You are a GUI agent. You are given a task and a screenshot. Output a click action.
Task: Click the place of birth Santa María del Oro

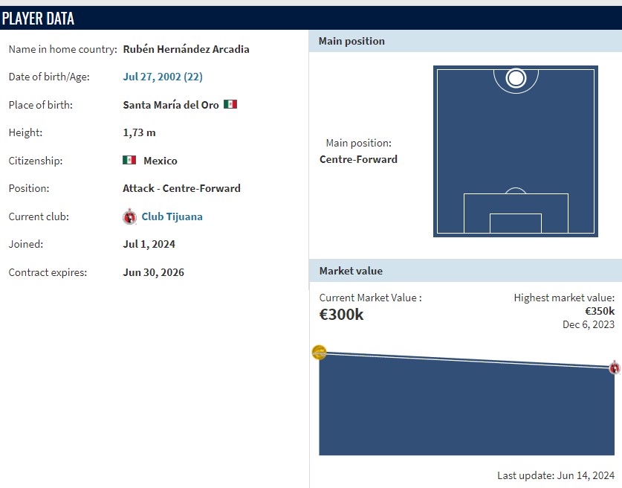coord(171,105)
